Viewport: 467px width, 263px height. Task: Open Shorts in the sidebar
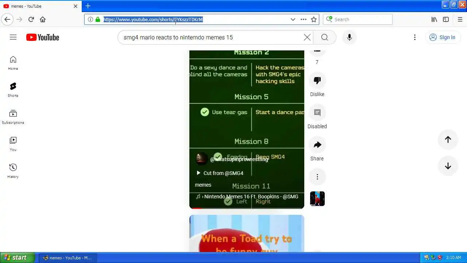(x=13, y=90)
